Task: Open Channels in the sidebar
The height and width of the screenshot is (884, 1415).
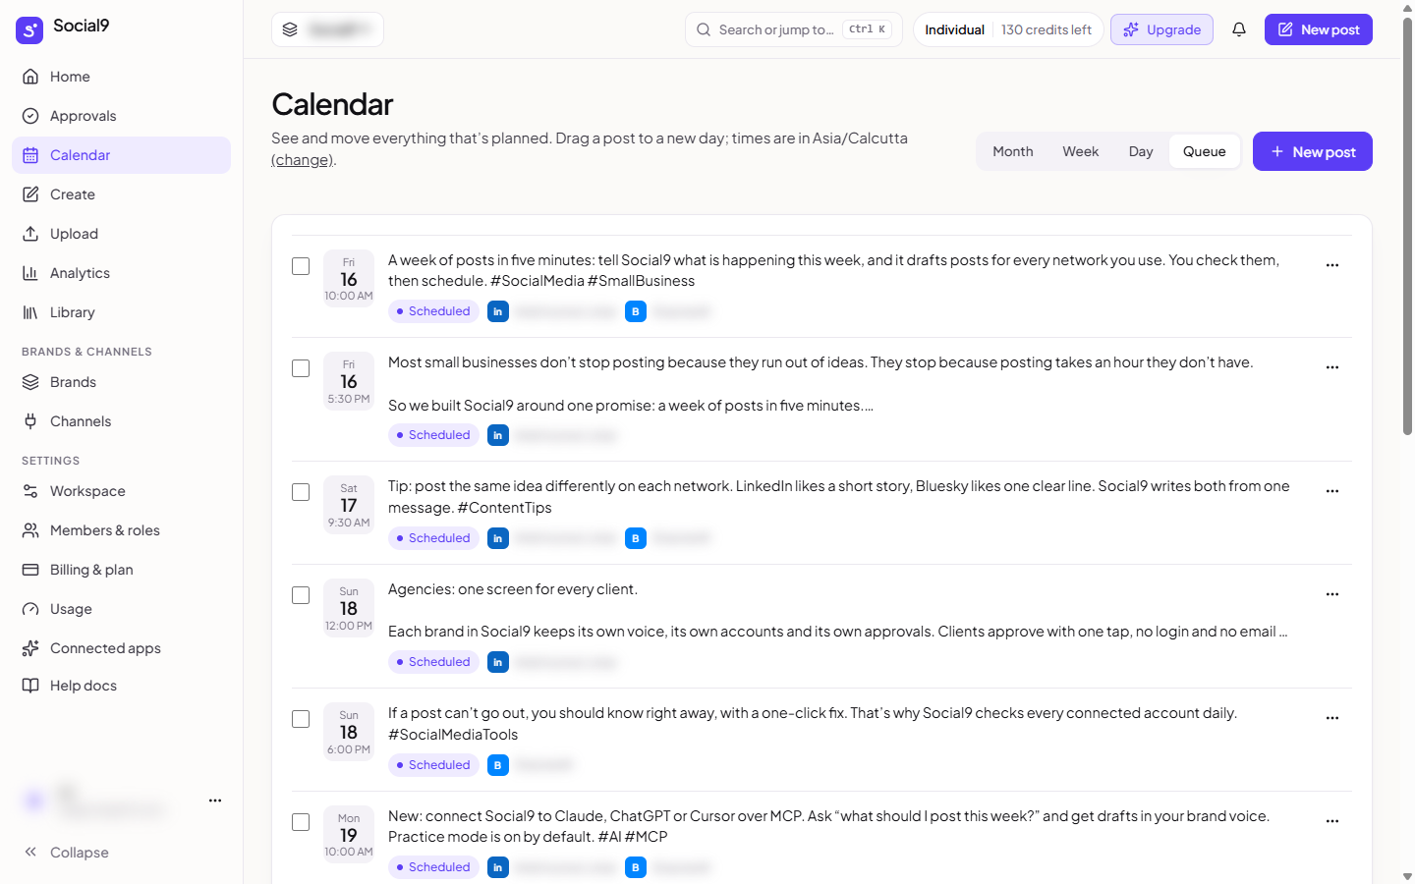Action: (x=121, y=421)
